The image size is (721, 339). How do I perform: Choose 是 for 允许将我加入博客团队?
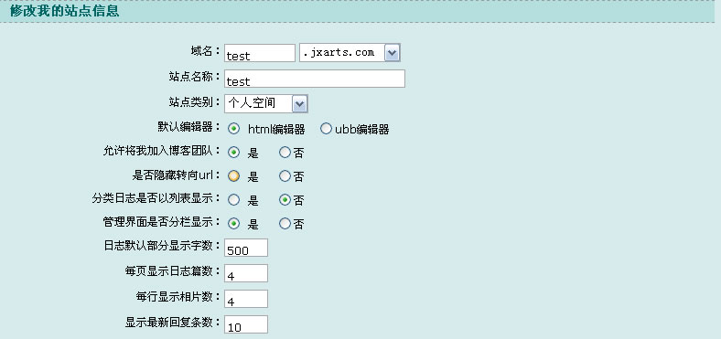233,152
